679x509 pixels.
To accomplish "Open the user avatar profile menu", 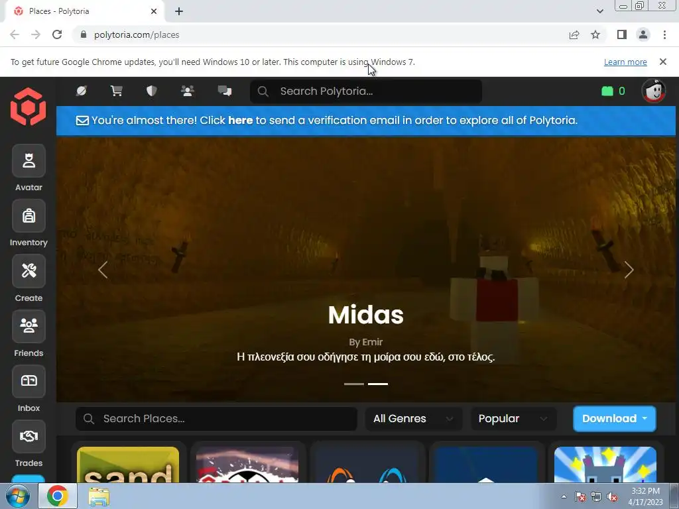I will pos(653,91).
